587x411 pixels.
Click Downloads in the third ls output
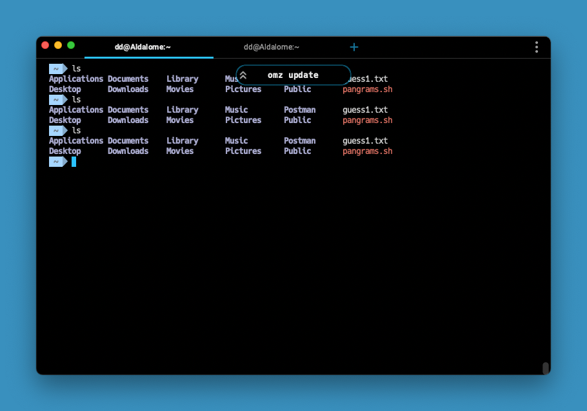[x=128, y=151]
